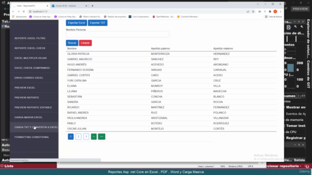Viewport: 312px width, 175px height.
Task: Click PREVIEW button in Visual Studio
Action: [300, 9]
